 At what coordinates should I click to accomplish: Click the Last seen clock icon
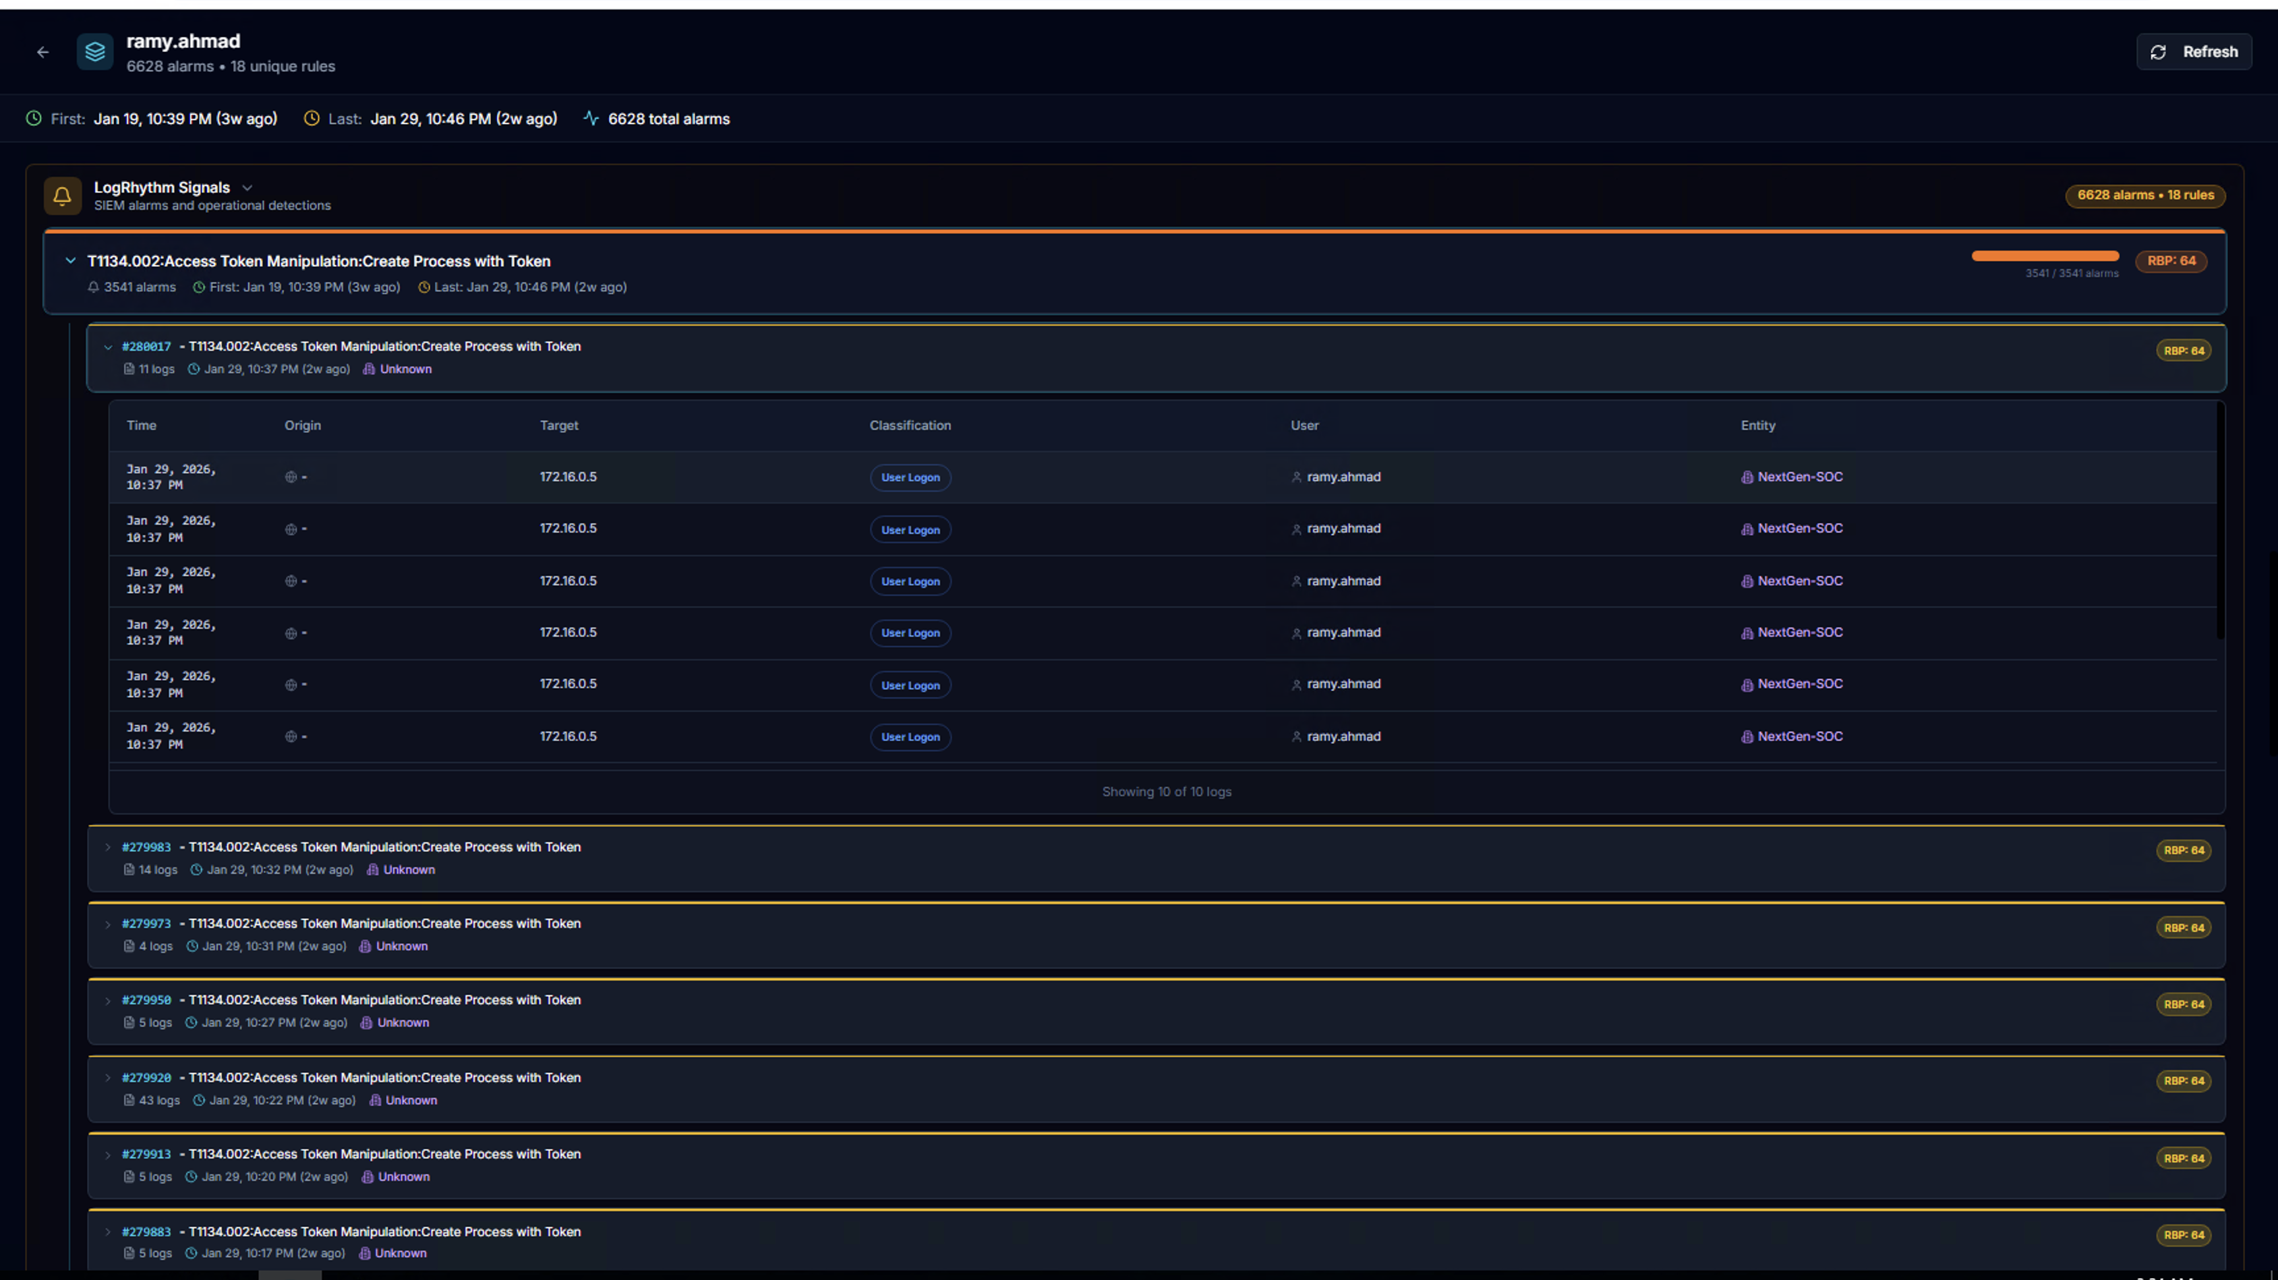click(311, 119)
